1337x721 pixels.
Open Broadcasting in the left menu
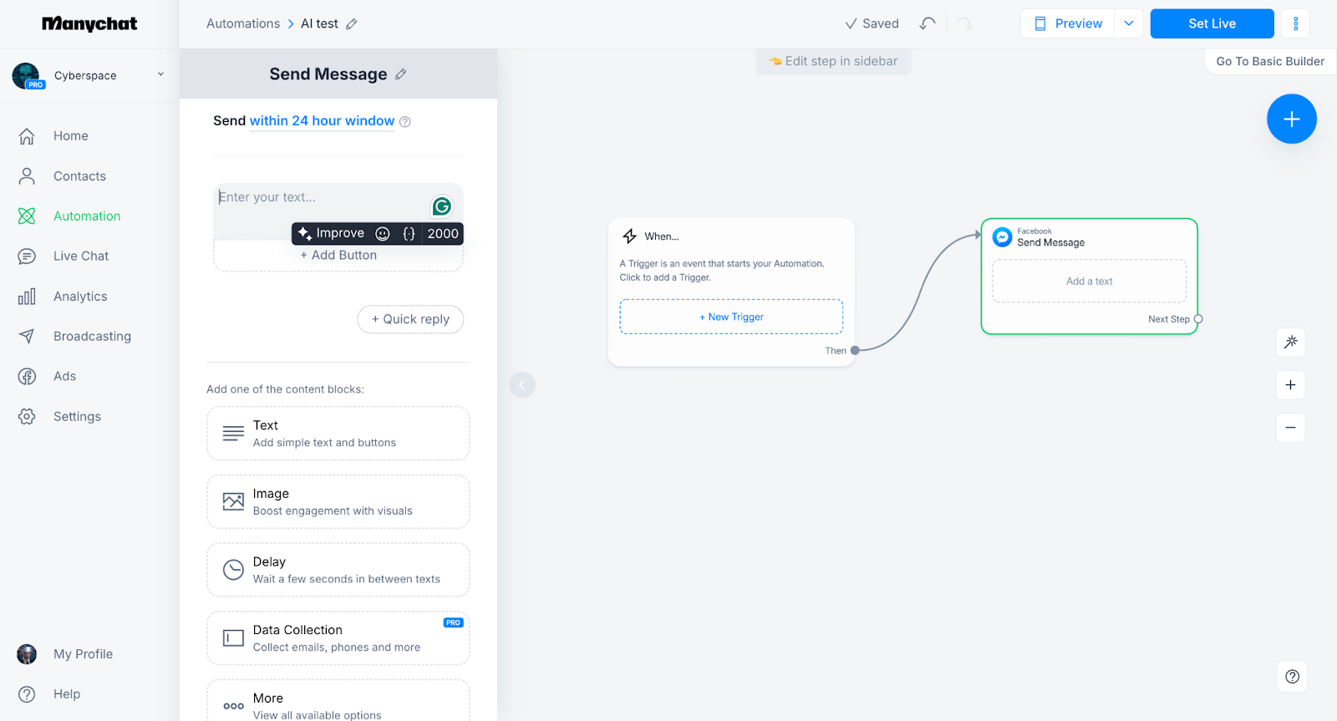(92, 337)
